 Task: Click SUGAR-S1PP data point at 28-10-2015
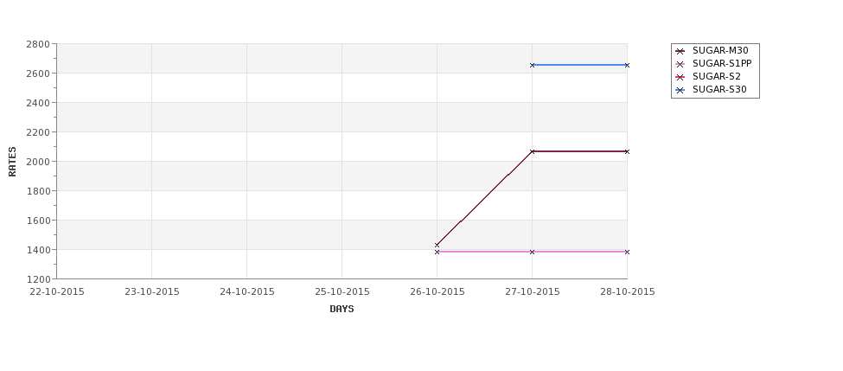click(627, 252)
